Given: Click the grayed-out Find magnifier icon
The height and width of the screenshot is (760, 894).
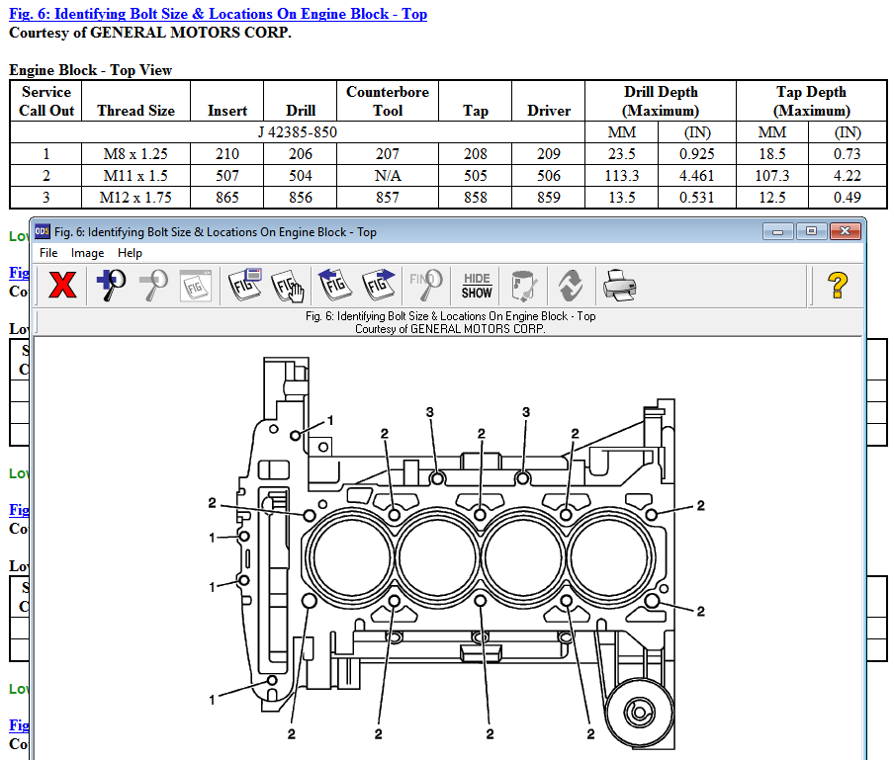Looking at the screenshot, I should coord(426,286).
